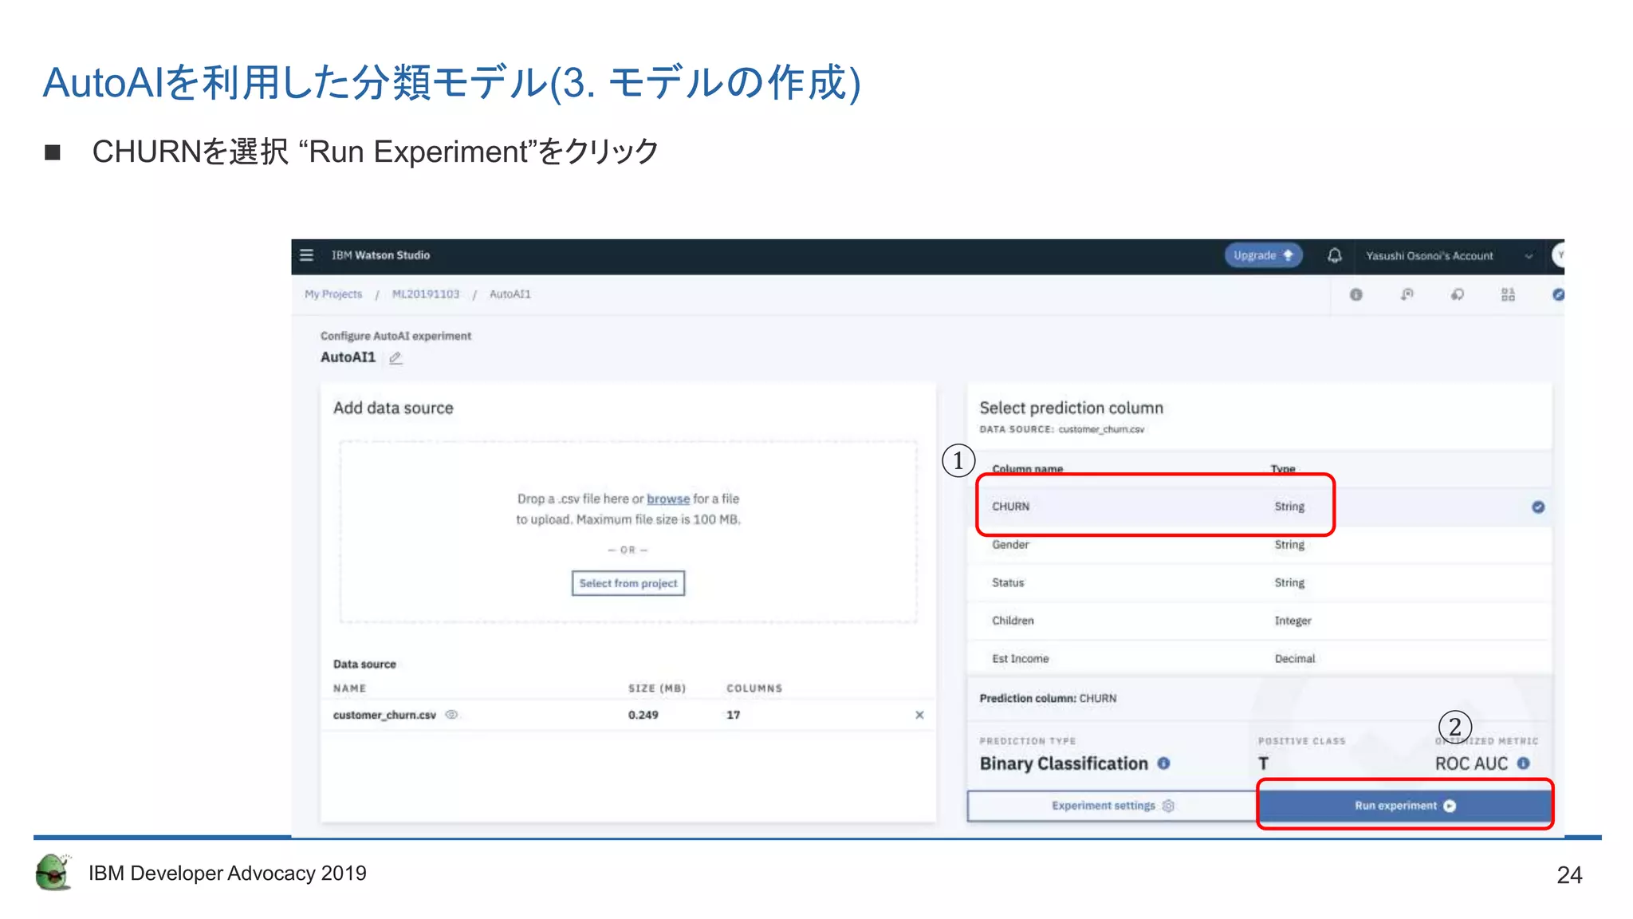Open the data grid icon in toolbar

pos(1508,295)
